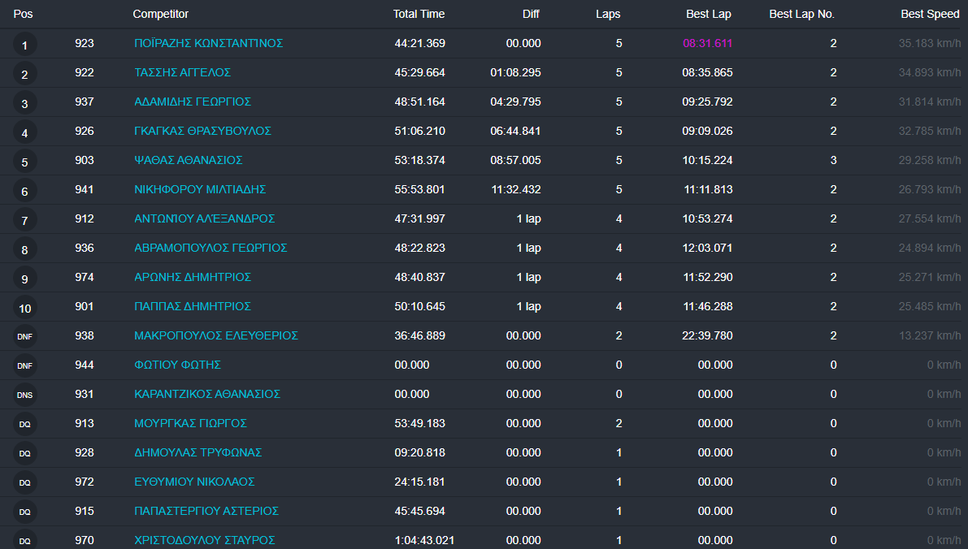
Task: Open competitor ΤΑΣΣΗΣ ΑΓΓΕΛΟΣ profile
Action: click(x=182, y=72)
